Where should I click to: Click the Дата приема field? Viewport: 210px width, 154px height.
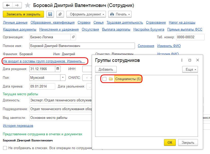42,86
